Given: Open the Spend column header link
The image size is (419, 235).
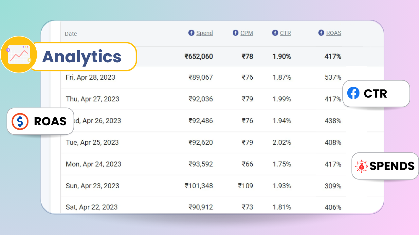Looking at the screenshot, I should [205, 33].
